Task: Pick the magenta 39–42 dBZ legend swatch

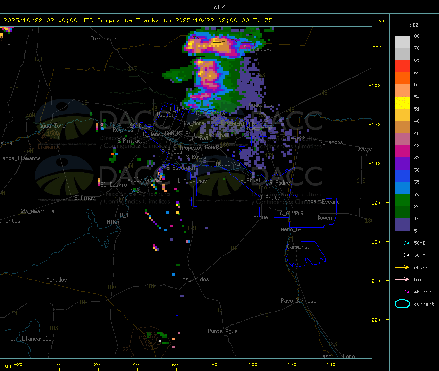Action: pyautogui.click(x=402, y=151)
